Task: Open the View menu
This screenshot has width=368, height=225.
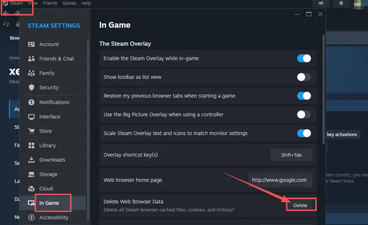Action: (32, 3)
